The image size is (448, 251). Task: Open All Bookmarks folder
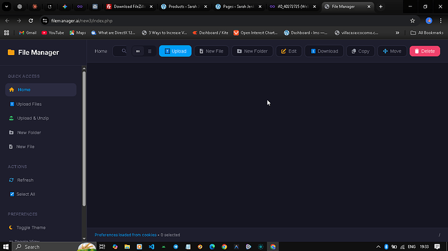coord(427,33)
